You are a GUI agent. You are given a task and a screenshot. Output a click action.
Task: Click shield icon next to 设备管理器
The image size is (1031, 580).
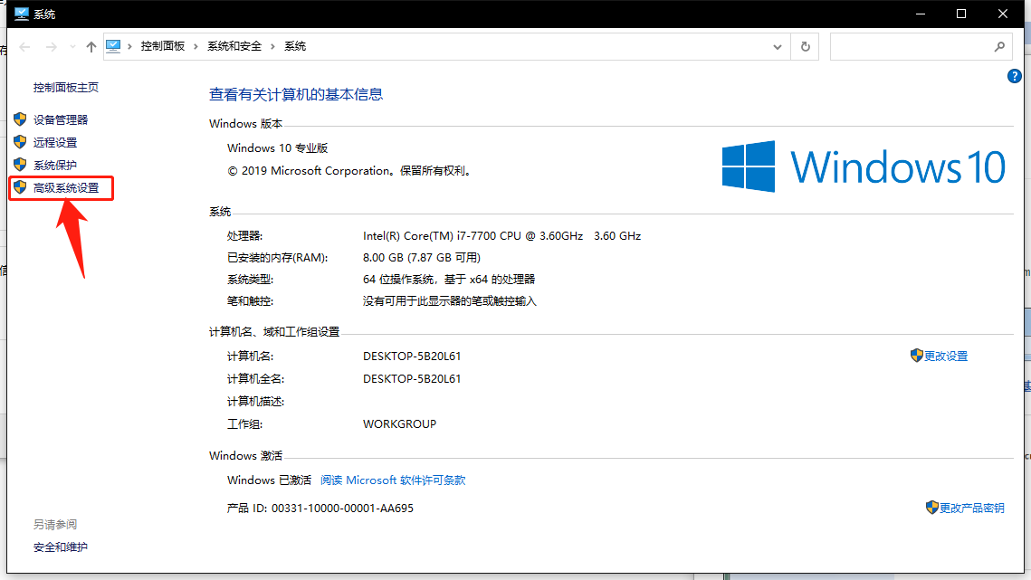pos(21,119)
